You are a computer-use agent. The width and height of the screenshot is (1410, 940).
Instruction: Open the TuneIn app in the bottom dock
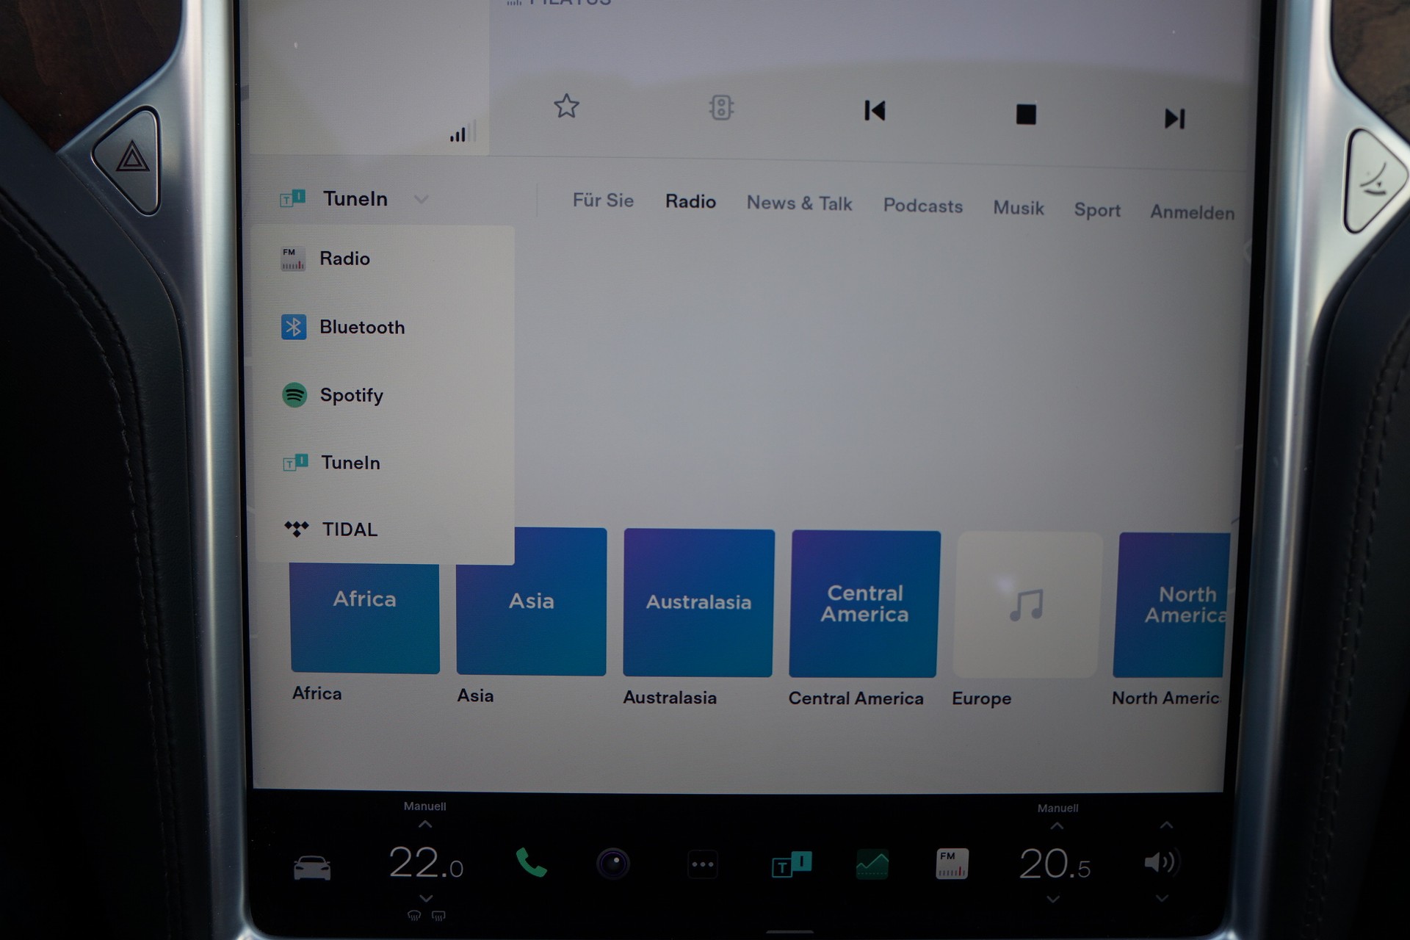[x=791, y=864]
